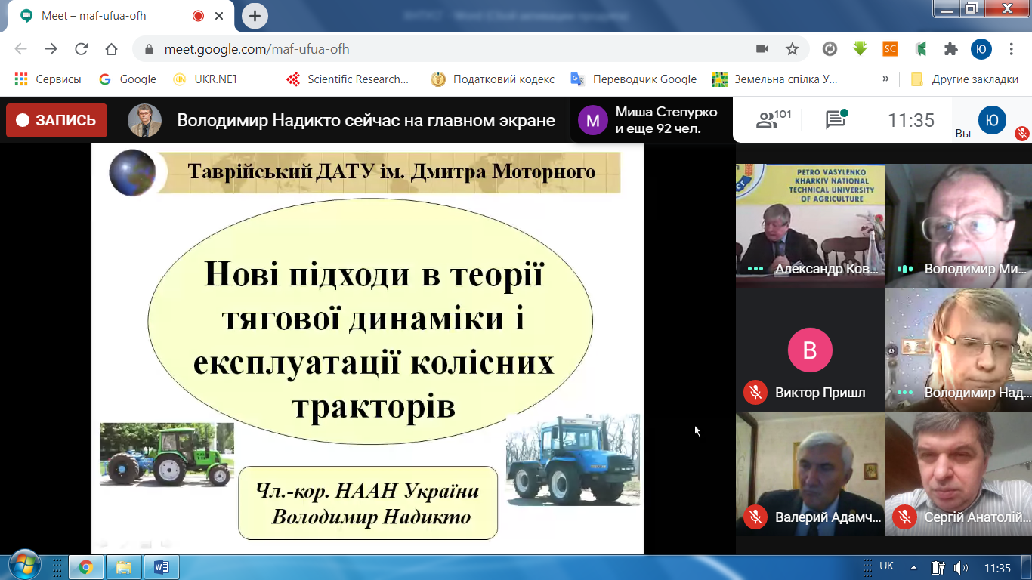Screen dimensions: 1032x580
Task: Click 'Таврійський ДАТУ ім. Дмитра Моторного' slide header
Action: tap(391, 172)
